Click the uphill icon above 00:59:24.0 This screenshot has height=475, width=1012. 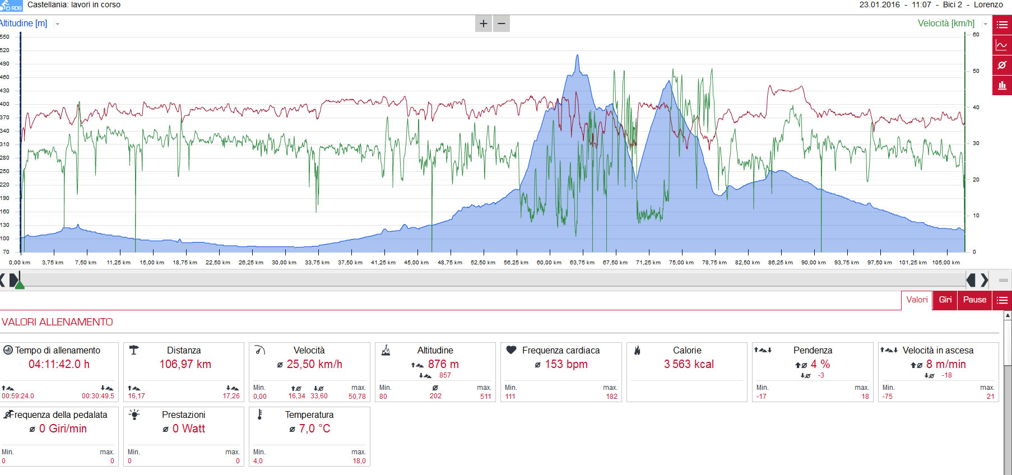(8, 388)
